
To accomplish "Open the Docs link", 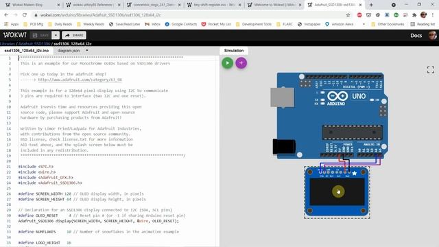I will point(416,35).
